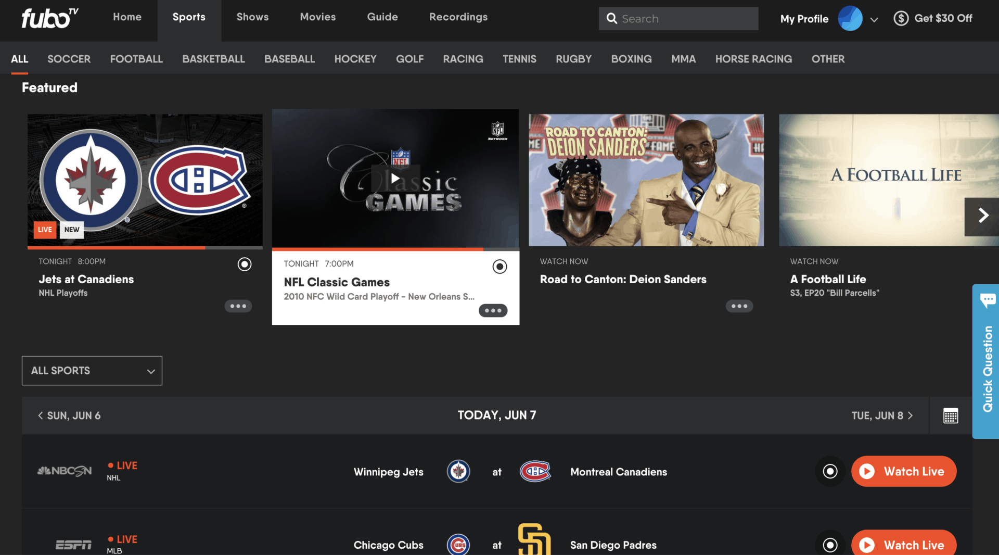Open Road to Canton Deion Sanders thumbnail
Viewport: 999px width, 555px height.
point(646,180)
